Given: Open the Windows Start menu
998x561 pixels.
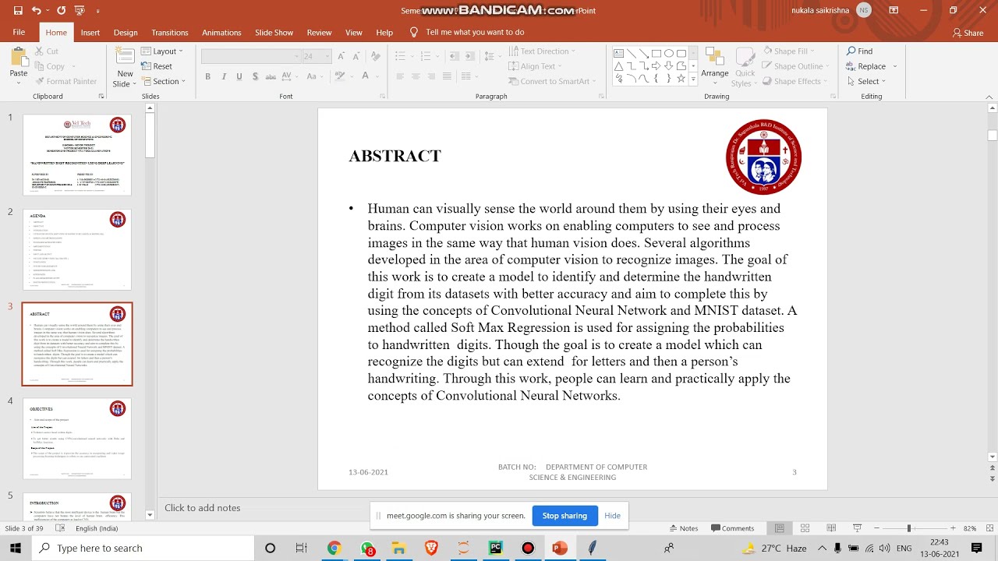Looking at the screenshot, I should coord(16,548).
